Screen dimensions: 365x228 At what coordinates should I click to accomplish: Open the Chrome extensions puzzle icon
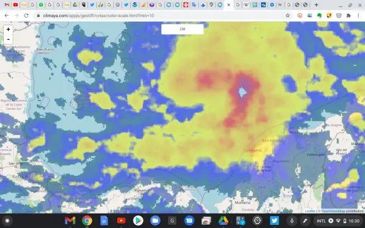tap(349, 16)
